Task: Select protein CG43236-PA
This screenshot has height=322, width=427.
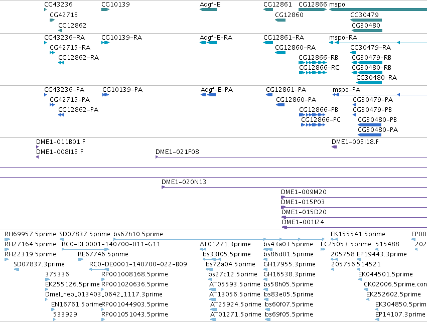Action: (x=46, y=95)
